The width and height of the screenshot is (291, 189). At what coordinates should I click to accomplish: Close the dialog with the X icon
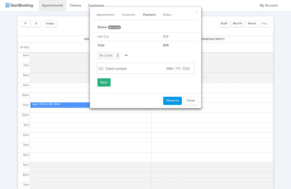click(197, 12)
